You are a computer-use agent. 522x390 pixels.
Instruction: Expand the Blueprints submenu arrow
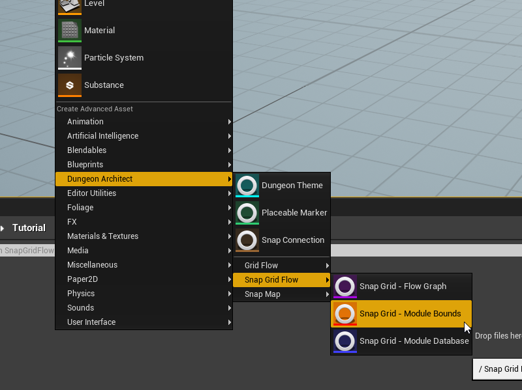coord(230,165)
